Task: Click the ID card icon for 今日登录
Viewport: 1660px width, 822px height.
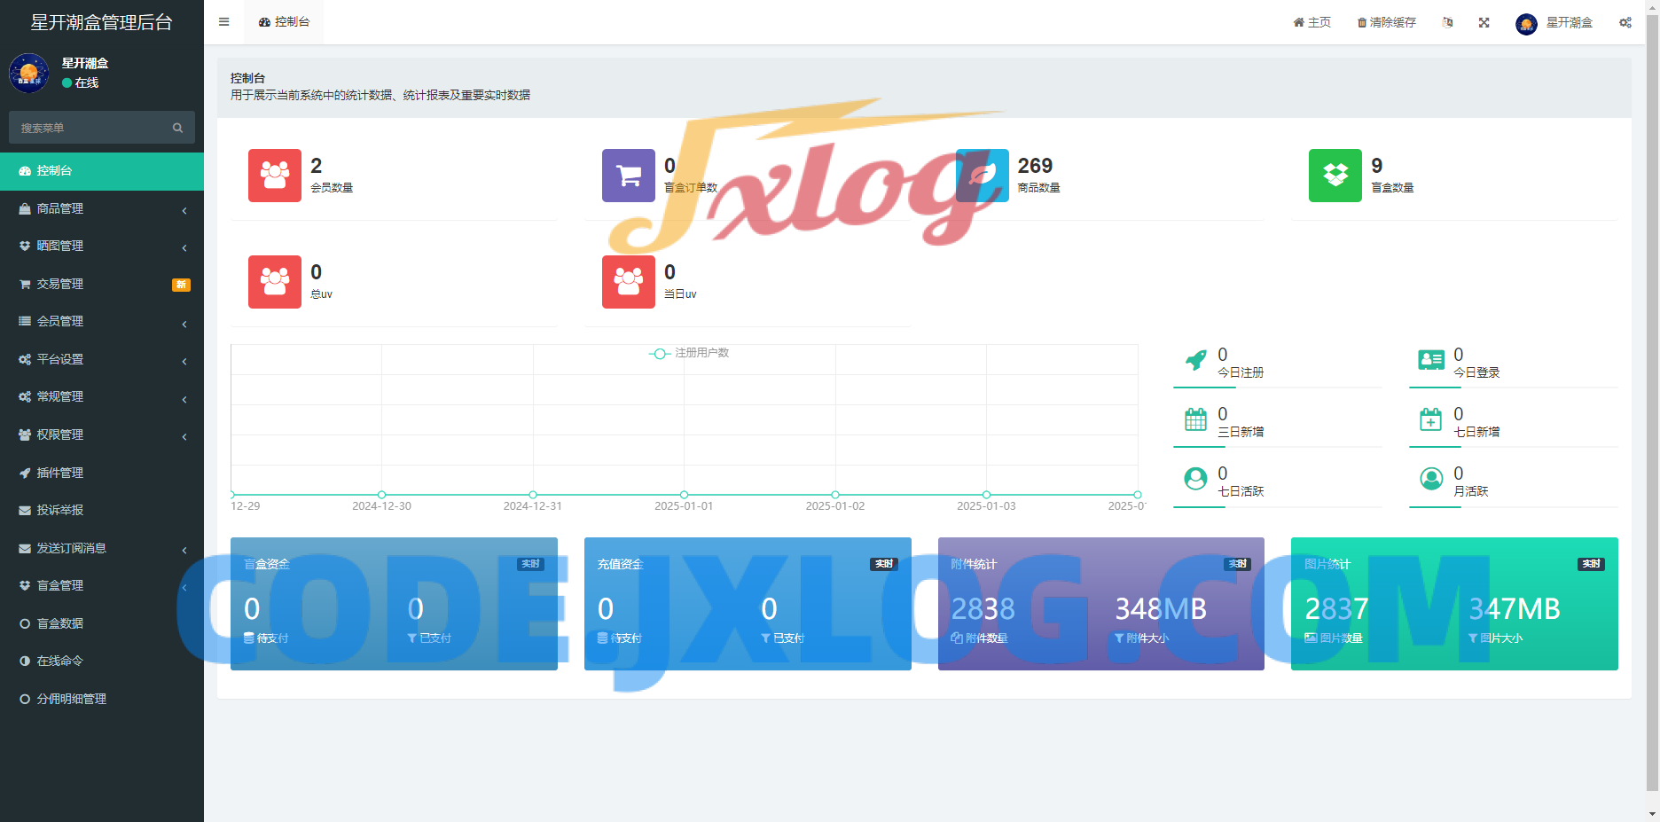Action: 1430,360
